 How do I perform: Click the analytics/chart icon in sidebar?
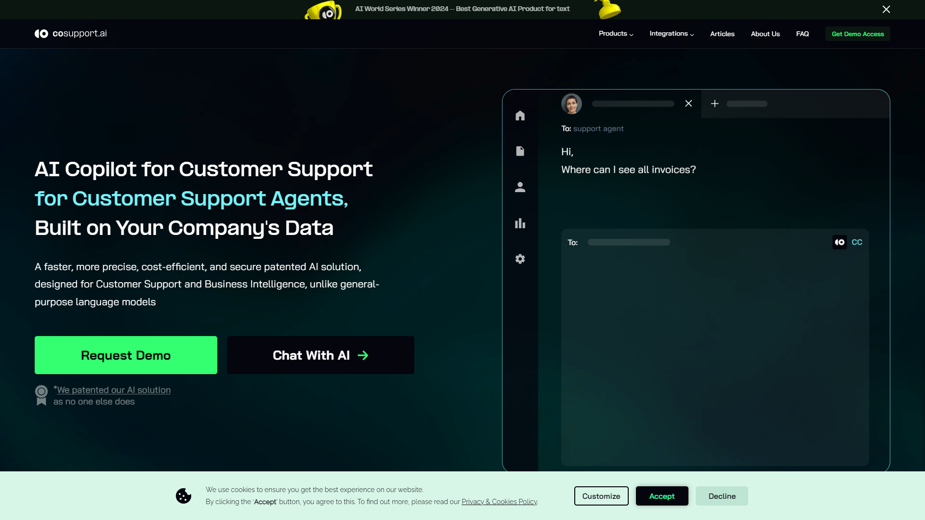[520, 223]
